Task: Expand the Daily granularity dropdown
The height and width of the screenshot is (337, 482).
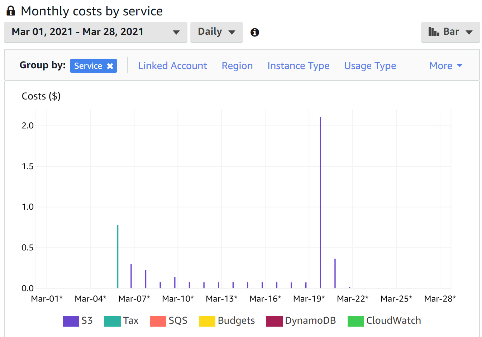Action: (216, 32)
